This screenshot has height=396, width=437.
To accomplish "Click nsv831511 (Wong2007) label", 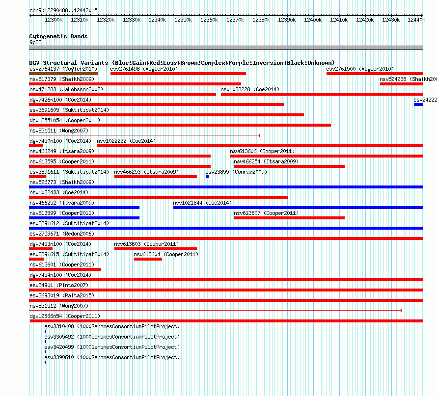I will (x=59, y=131).
